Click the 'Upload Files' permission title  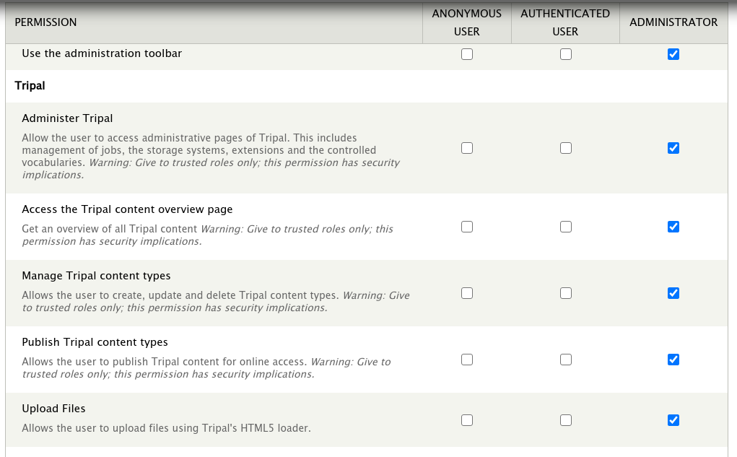(53, 409)
